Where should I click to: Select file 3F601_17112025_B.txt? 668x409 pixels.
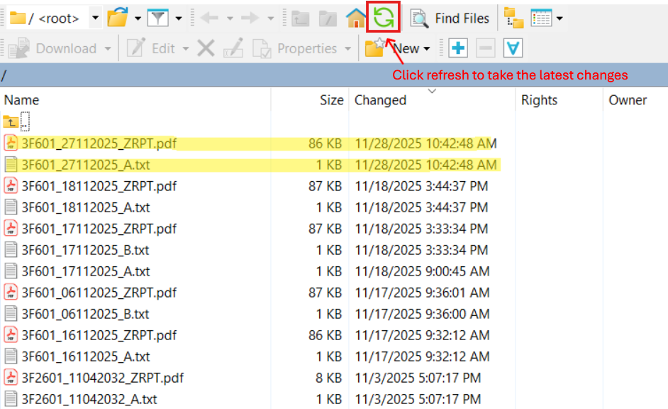tap(85, 250)
